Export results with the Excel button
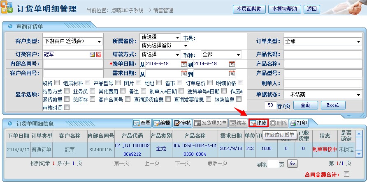This screenshot has height=182, width=367. coord(333,105)
